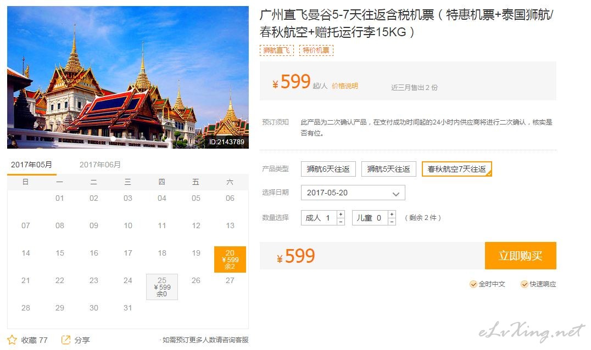
Task: Click the child quantity input field
Action: [x=370, y=218]
